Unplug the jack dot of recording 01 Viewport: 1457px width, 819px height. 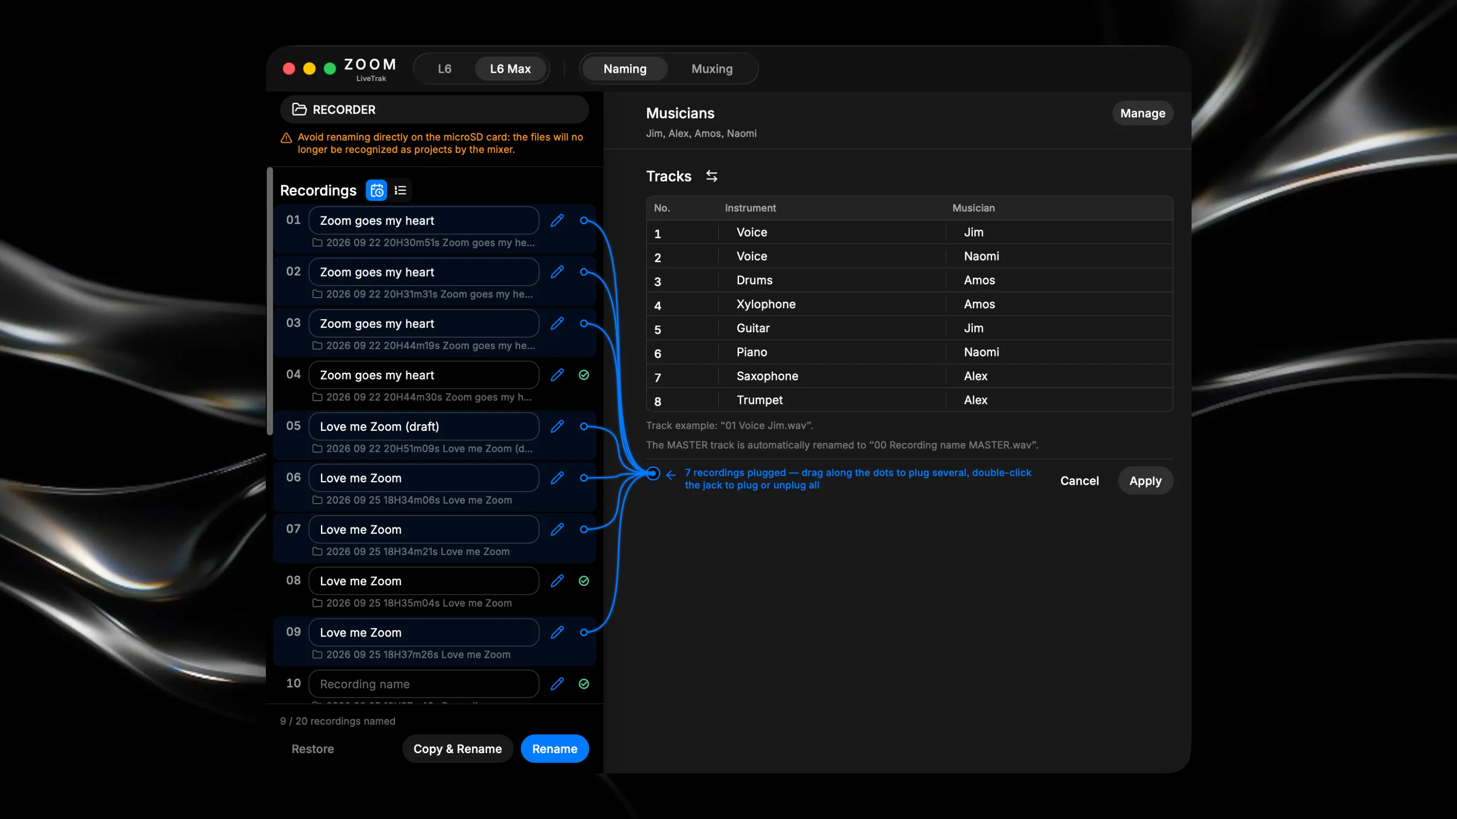(x=584, y=220)
